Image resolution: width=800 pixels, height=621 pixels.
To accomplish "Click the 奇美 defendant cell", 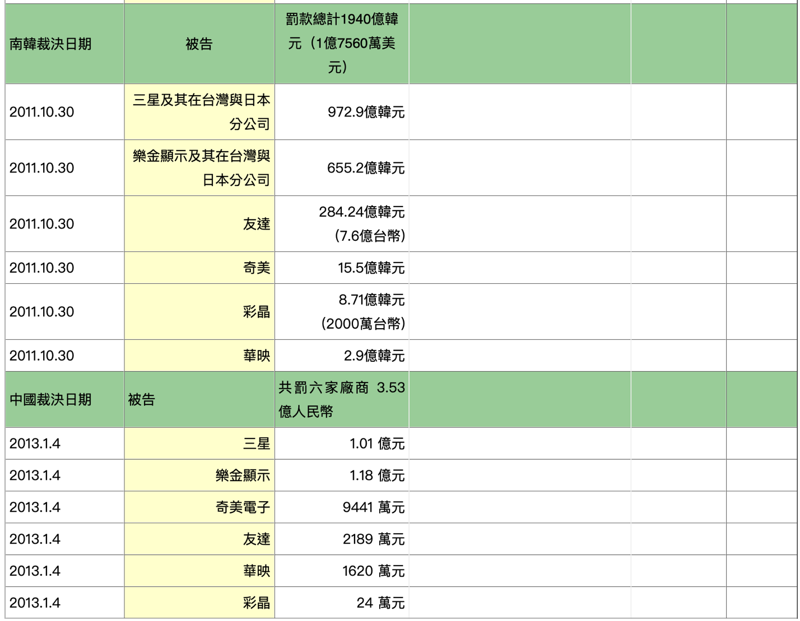I will point(199,268).
